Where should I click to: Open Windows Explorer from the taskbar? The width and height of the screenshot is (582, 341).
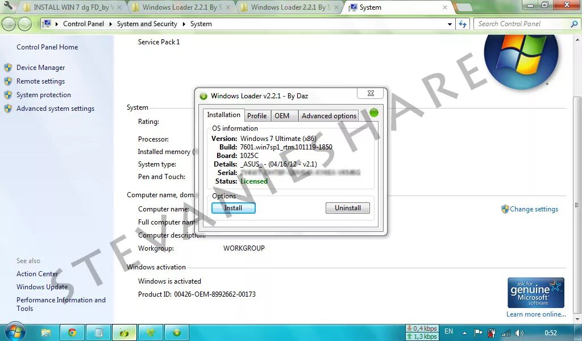[x=45, y=332]
